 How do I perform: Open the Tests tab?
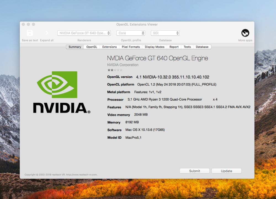click(187, 47)
